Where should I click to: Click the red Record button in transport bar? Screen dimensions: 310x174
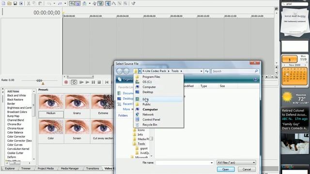(x=66, y=82)
